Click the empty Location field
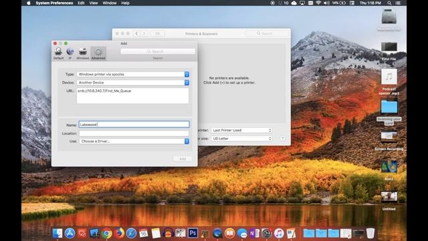 point(134,133)
